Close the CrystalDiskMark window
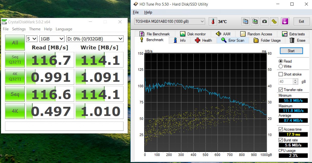 click(x=120, y=22)
